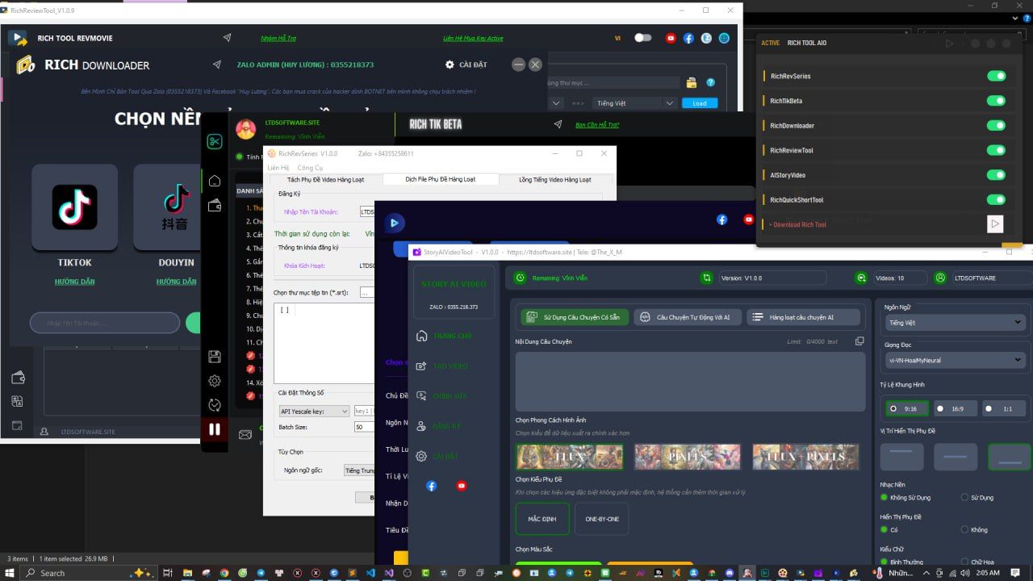The height and width of the screenshot is (581, 1033).
Task: Select the 16:9 aspect ratio option
Action: (955, 408)
